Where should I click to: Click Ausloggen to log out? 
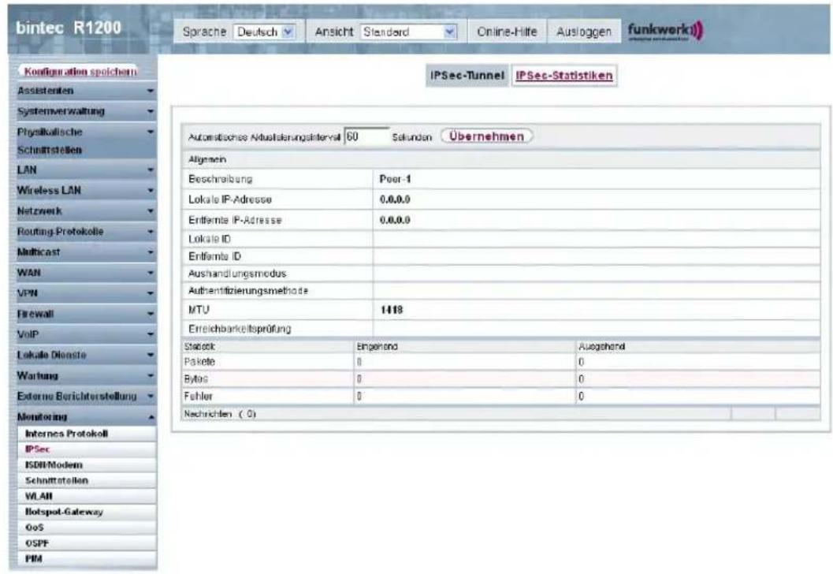(x=584, y=32)
